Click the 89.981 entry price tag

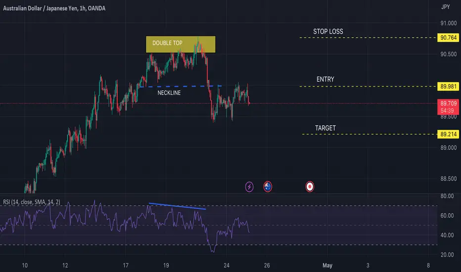(448, 87)
